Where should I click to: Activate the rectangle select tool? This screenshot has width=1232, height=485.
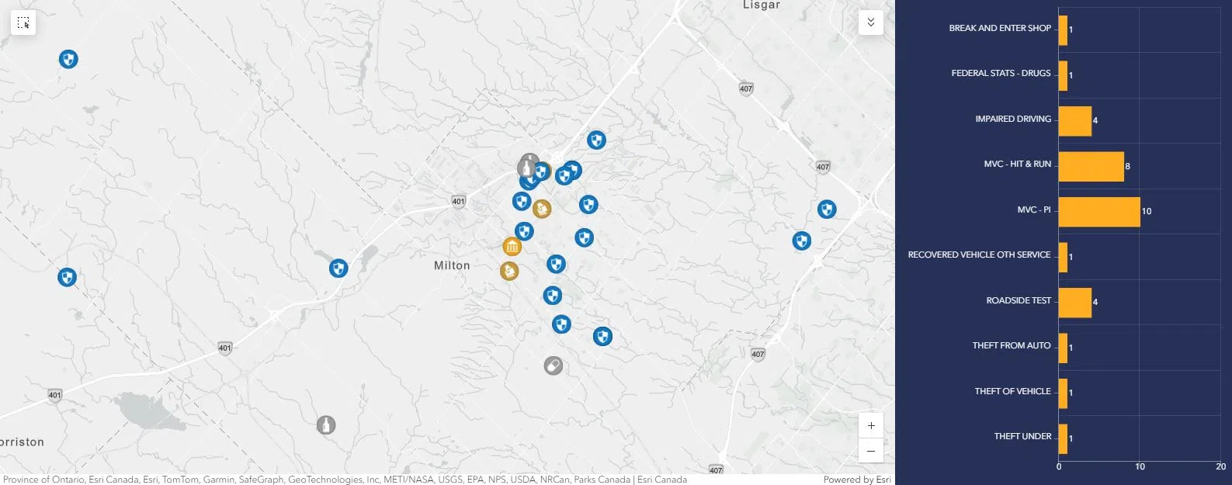pyautogui.click(x=23, y=23)
